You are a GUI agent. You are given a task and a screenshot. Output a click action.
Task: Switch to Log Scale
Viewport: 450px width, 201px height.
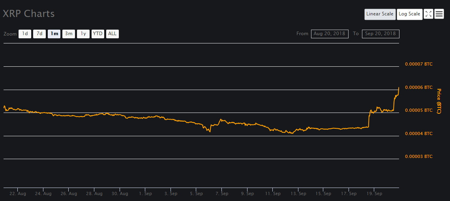click(409, 14)
